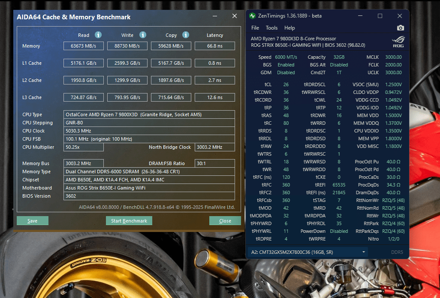Click the RttPark value RZQ/4 (60)
The height and width of the screenshot is (298, 440).
(x=393, y=223)
